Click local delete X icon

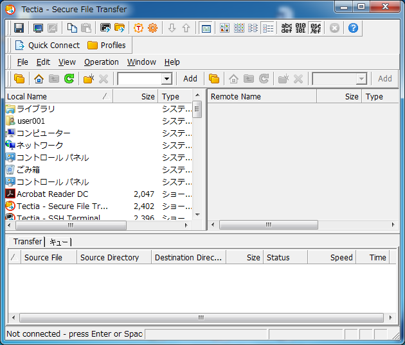104,79
